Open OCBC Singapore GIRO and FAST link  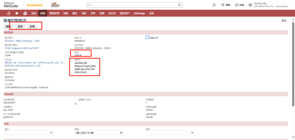pyautogui.click(x=22, y=48)
